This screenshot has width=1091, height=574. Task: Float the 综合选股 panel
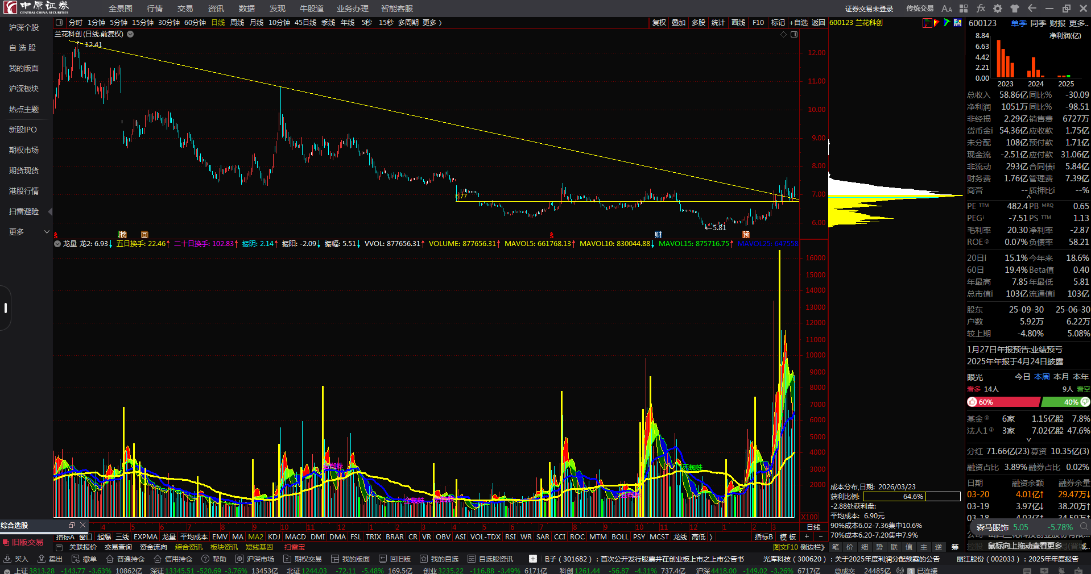coord(72,525)
